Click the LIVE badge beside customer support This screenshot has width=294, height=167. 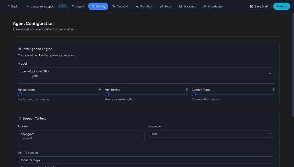pos(62,6)
